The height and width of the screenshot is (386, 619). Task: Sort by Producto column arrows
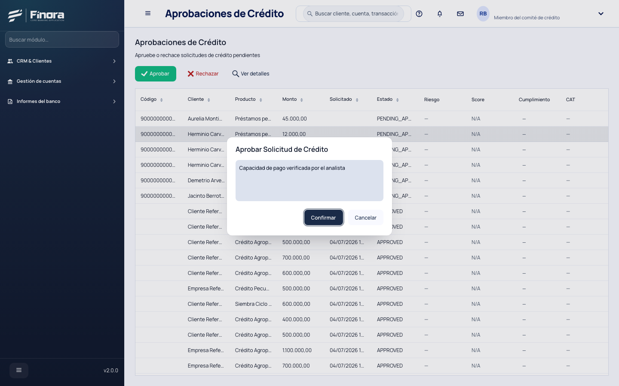[x=261, y=100]
